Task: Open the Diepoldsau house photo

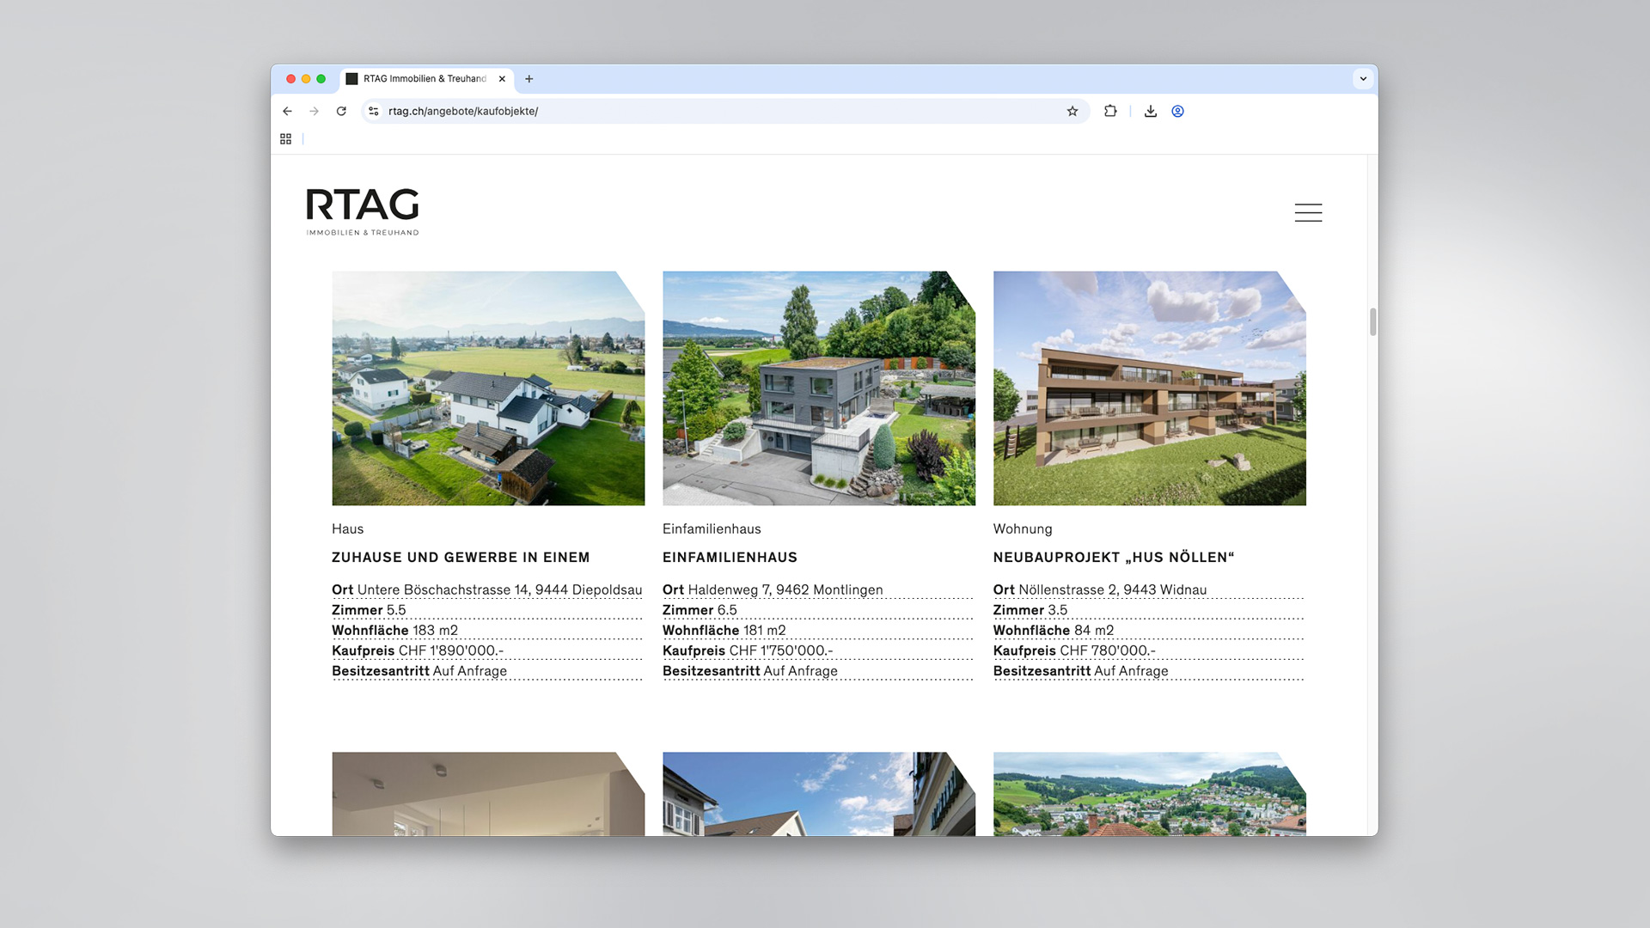Action: (x=488, y=388)
